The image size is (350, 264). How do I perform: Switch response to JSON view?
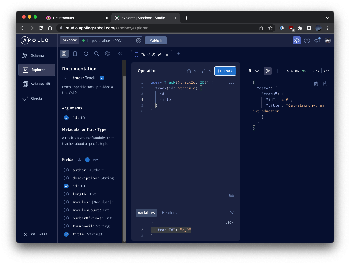pyautogui.click(x=268, y=71)
